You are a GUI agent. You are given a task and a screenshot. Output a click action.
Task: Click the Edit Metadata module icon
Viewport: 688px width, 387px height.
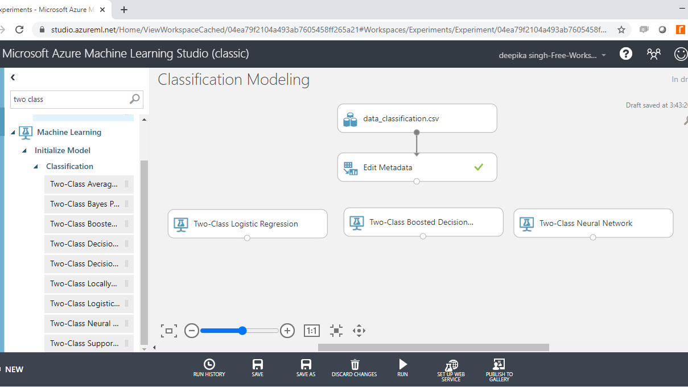tap(350, 168)
